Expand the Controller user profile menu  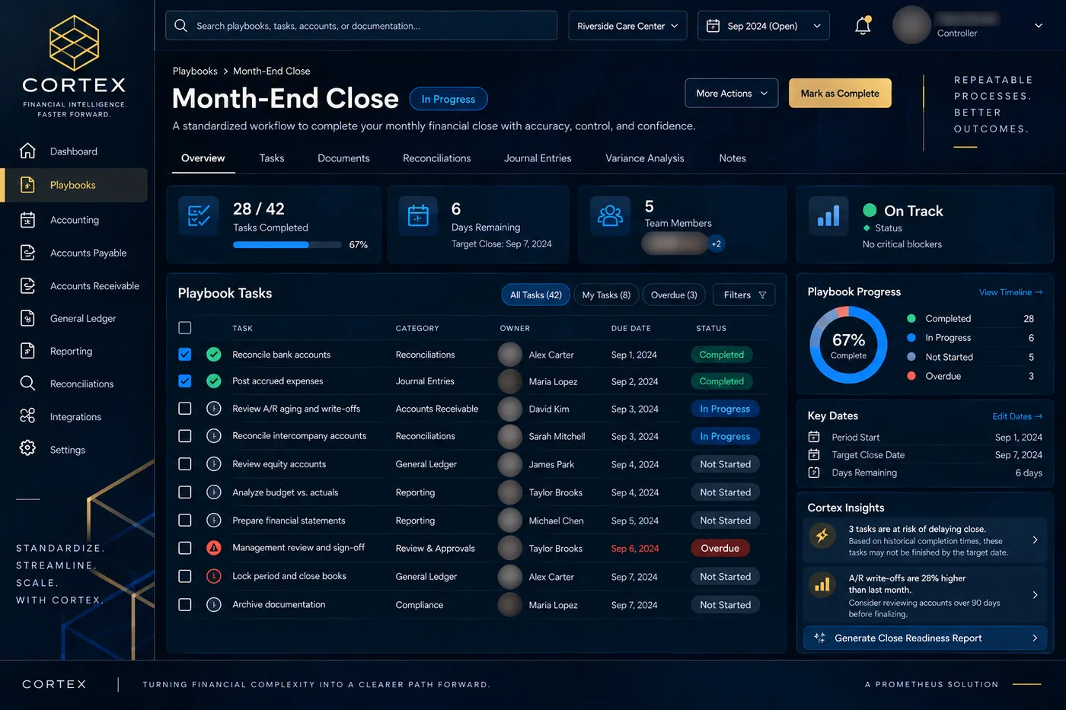[x=1039, y=26]
